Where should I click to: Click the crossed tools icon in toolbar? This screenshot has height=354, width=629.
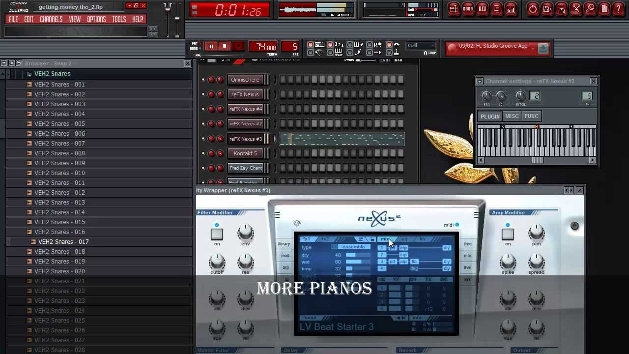pyautogui.click(x=576, y=8)
